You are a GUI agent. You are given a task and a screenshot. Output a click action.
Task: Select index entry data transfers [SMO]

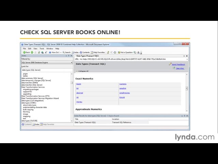click(x=30, y=83)
